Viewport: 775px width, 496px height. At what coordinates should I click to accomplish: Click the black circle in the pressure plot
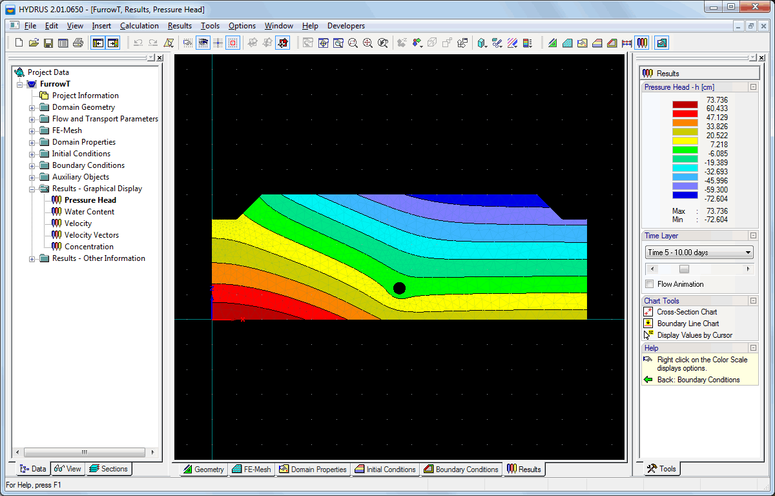(x=399, y=288)
